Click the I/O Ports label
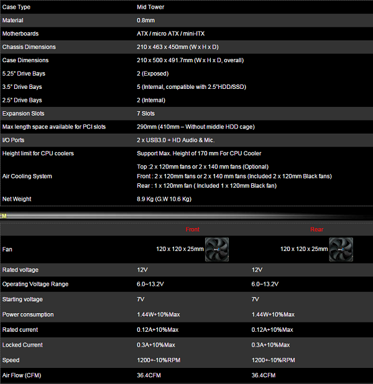 click(x=13, y=140)
